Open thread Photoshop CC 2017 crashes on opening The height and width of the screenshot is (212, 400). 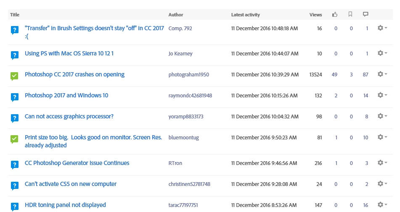tap(74, 74)
